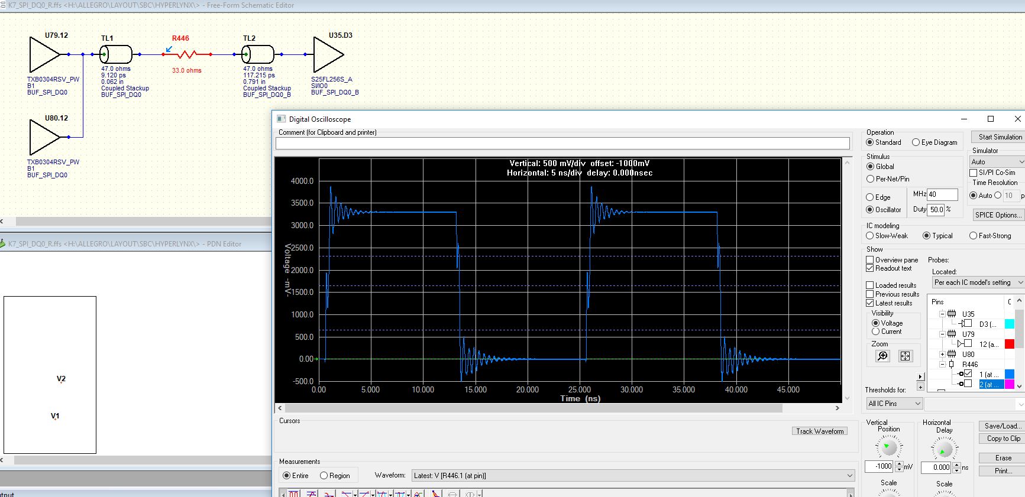Uncheck the Readout text checkbox

(x=870, y=268)
